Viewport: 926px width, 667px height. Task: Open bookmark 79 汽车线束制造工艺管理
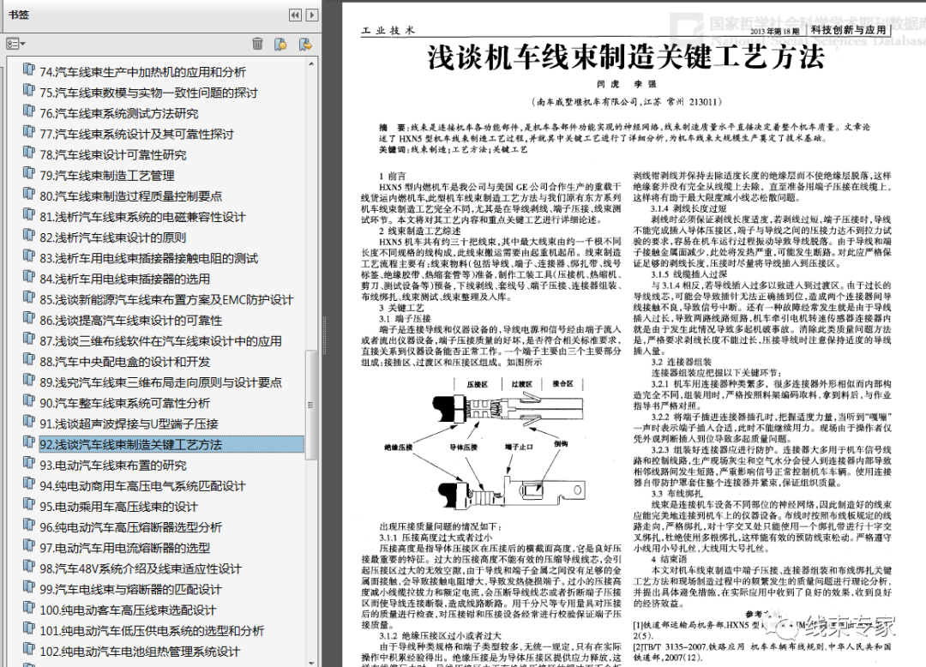[120, 175]
